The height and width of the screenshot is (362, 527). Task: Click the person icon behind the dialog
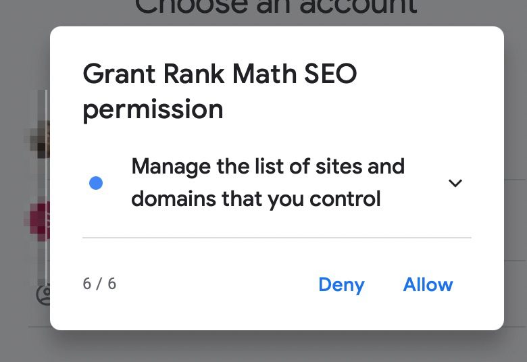pyautogui.click(x=43, y=294)
